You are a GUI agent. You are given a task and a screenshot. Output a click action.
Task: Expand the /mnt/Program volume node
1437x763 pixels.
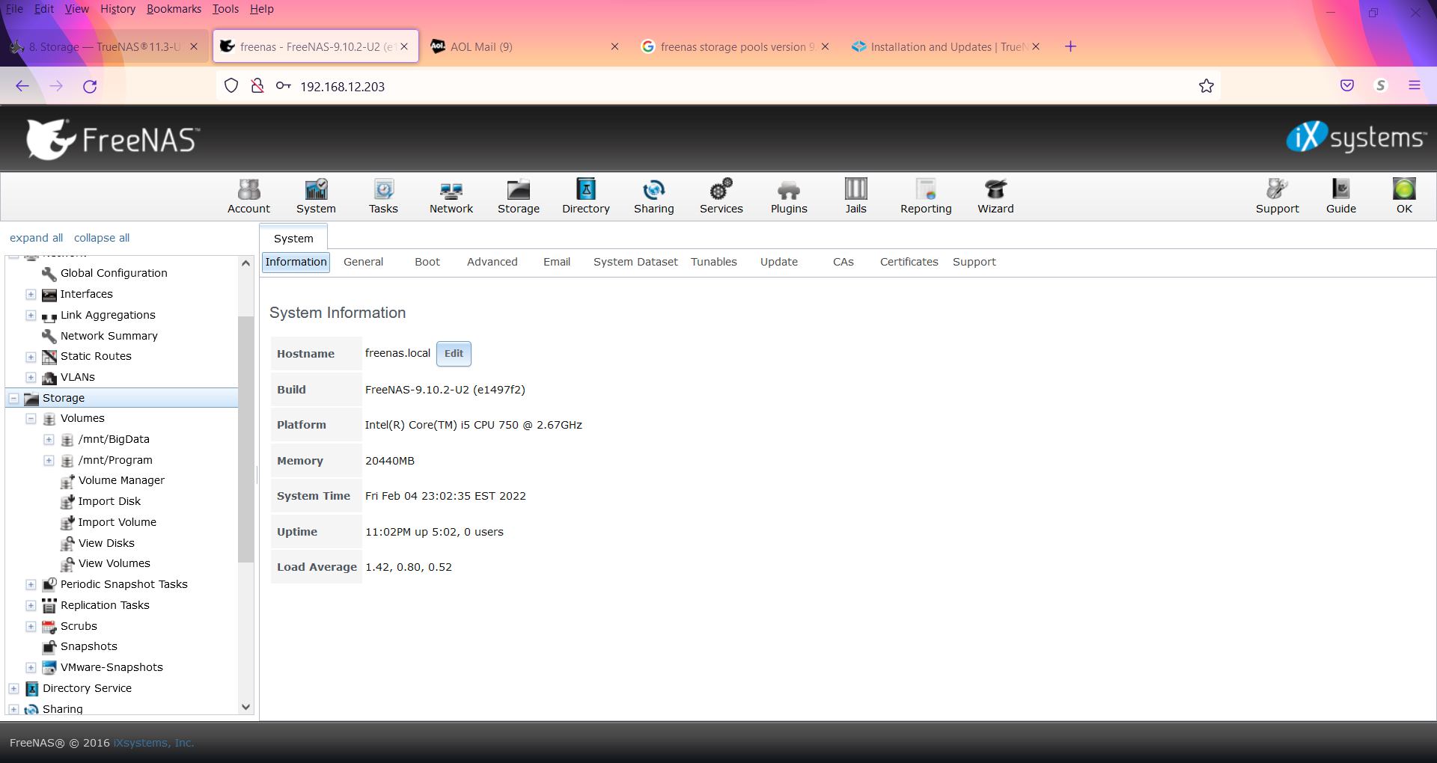pos(49,460)
